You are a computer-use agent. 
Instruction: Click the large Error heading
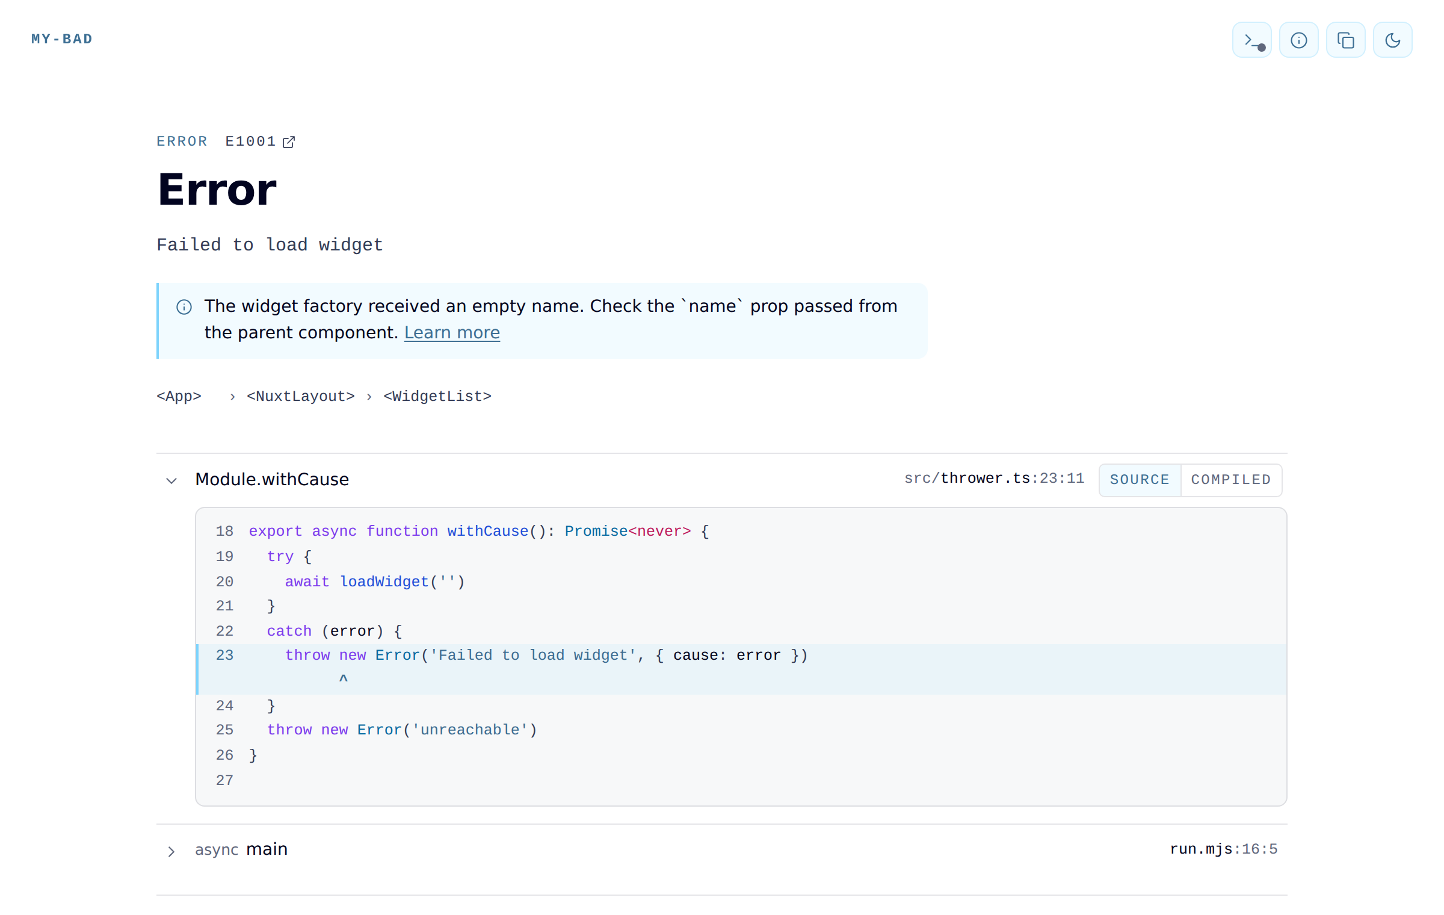(217, 190)
